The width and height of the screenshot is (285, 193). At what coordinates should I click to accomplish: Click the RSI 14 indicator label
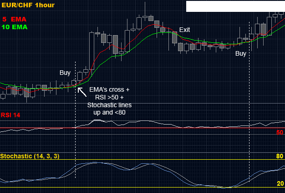pyautogui.click(x=10, y=115)
